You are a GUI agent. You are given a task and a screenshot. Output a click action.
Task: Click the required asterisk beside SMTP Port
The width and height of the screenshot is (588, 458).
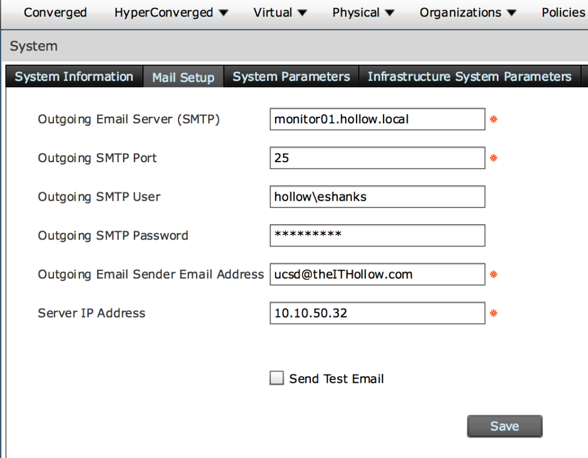click(x=493, y=158)
